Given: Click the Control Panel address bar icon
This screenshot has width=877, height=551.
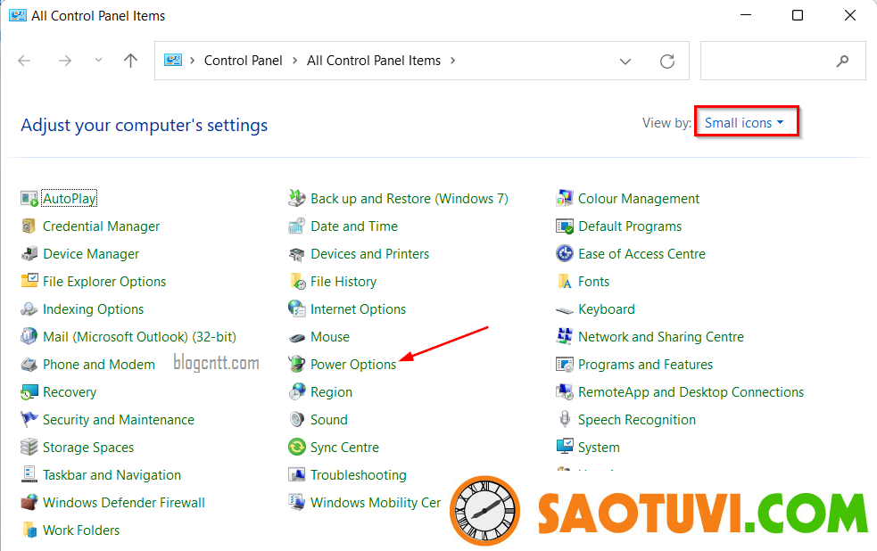Looking at the screenshot, I should click(173, 61).
